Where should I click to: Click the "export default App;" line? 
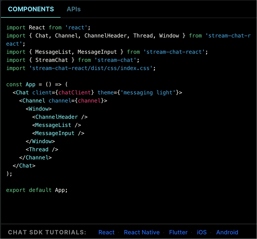tap(37, 190)
